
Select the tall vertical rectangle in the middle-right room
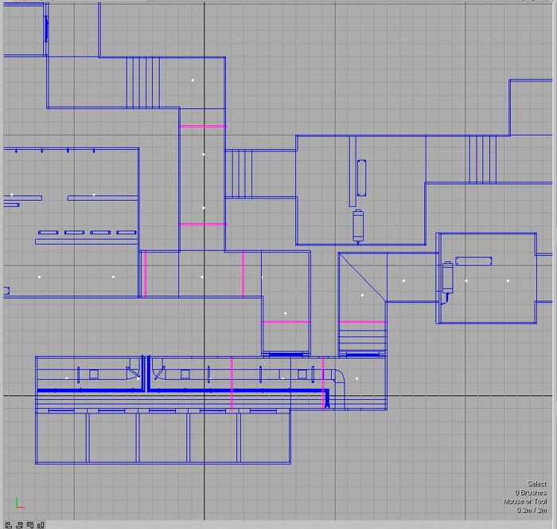click(x=362, y=177)
